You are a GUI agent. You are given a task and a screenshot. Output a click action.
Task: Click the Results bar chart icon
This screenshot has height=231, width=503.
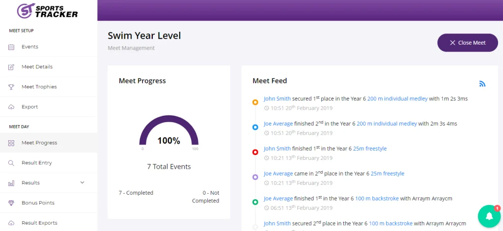point(11,183)
